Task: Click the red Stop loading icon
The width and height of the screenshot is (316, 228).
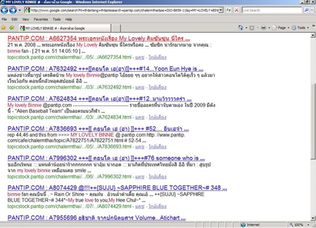Action: coord(237,10)
